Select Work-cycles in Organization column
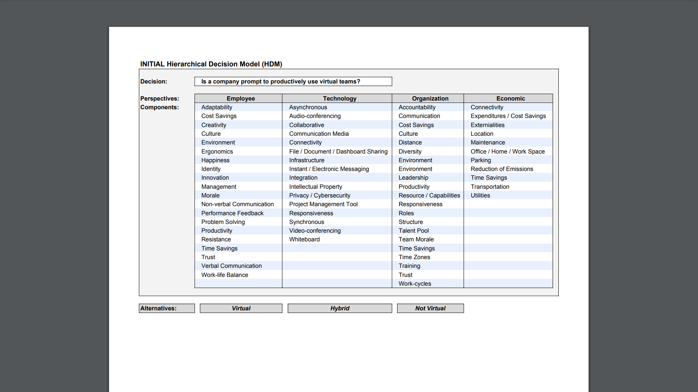This screenshot has height=392, width=698. 414,283
